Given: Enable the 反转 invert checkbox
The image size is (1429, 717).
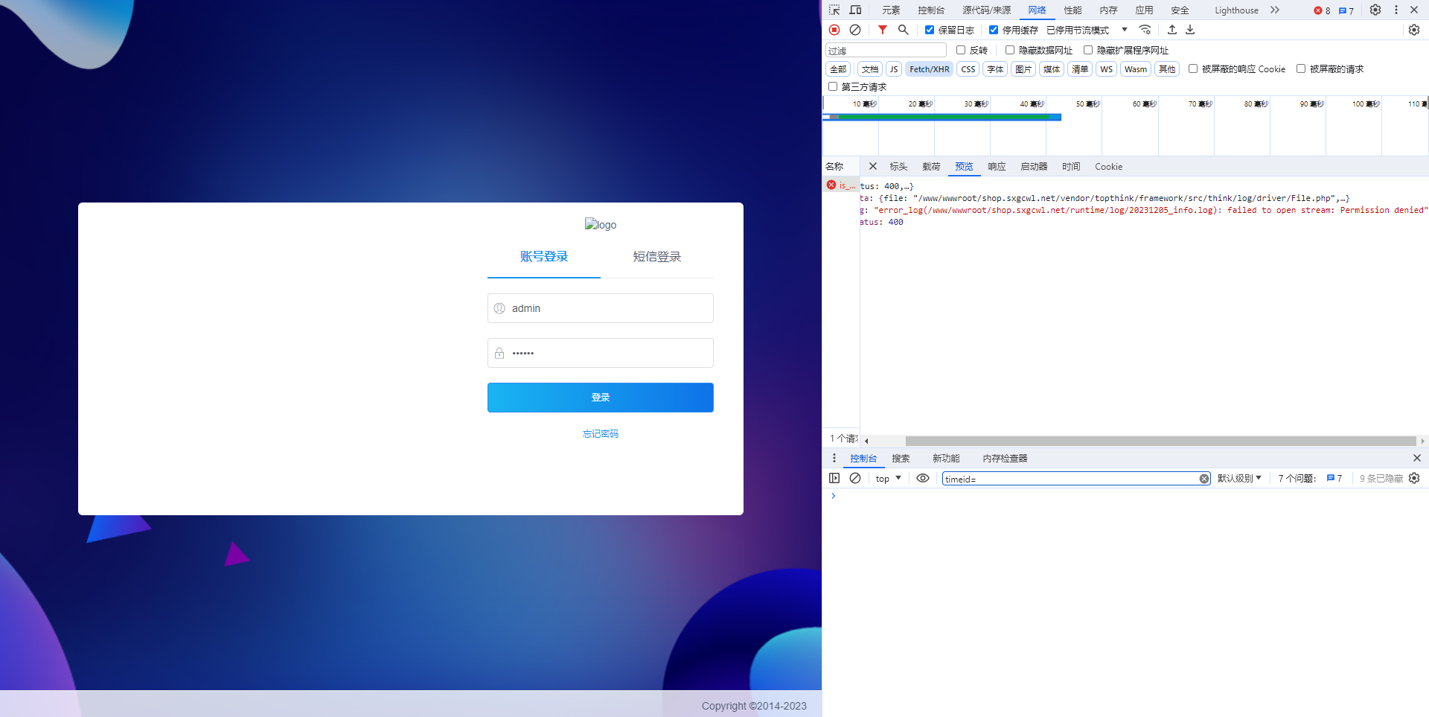Looking at the screenshot, I should coord(961,50).
